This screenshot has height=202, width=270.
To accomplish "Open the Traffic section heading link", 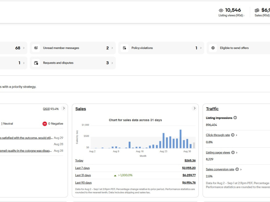I will click(212, 109).
